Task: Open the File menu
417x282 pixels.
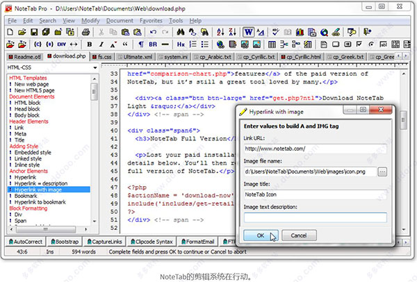Action: click(x=12, y=21)
